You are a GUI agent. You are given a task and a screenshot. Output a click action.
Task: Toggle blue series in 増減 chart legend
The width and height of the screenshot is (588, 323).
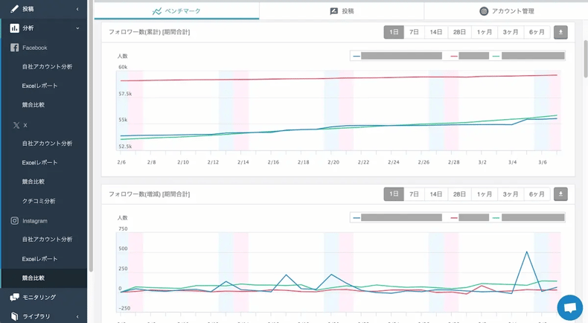point(397,217)
